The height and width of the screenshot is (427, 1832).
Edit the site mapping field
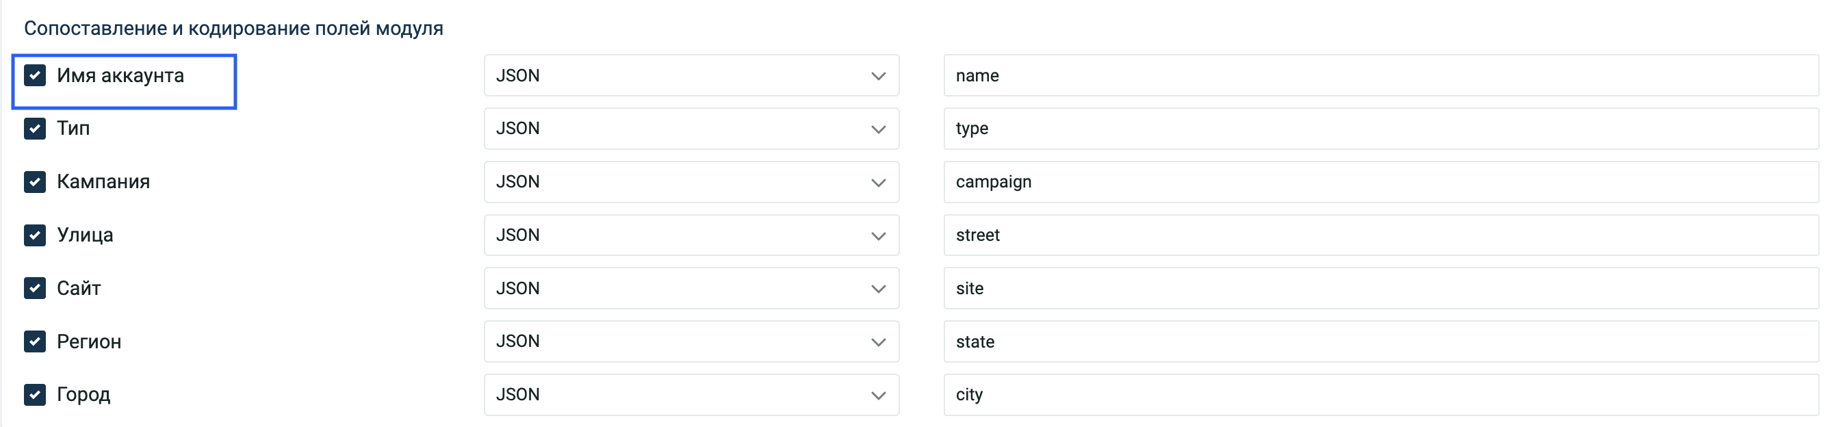point(1381,288)
